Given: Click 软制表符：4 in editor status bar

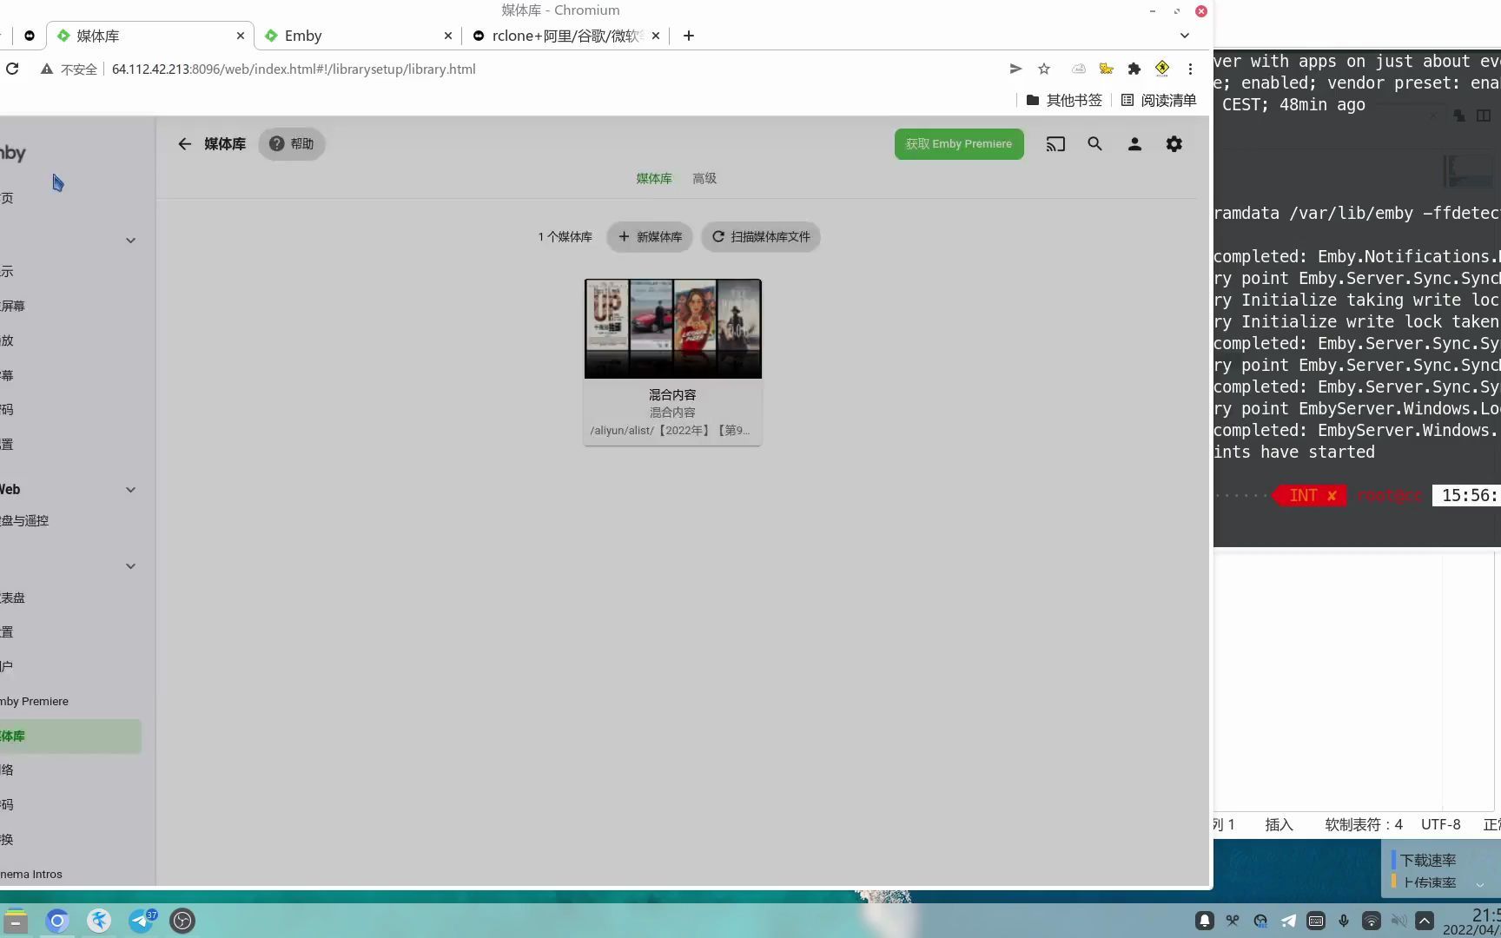Looking at the screenshot, I should coord(1364,824).
